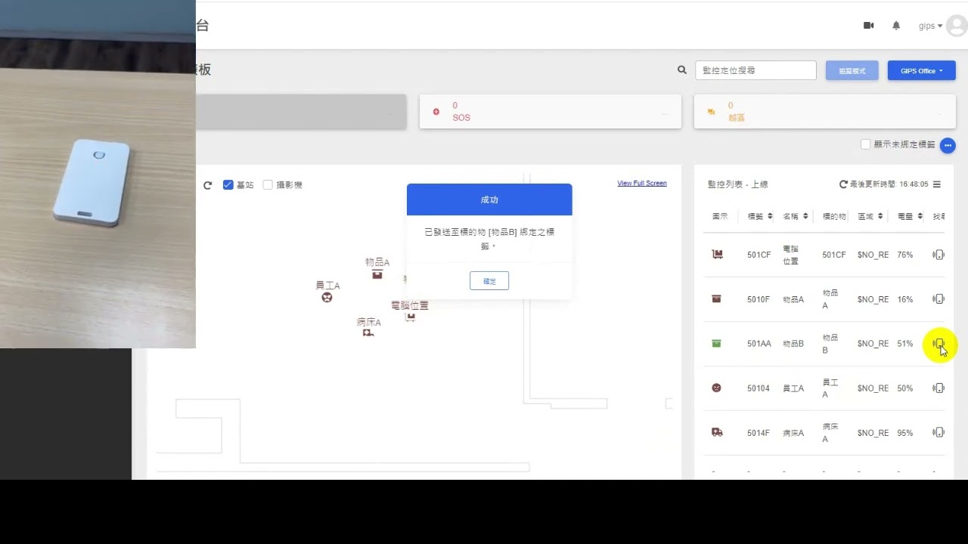
Task: Click the 501CF row cart icon
Action: click(x=717, y=255)
